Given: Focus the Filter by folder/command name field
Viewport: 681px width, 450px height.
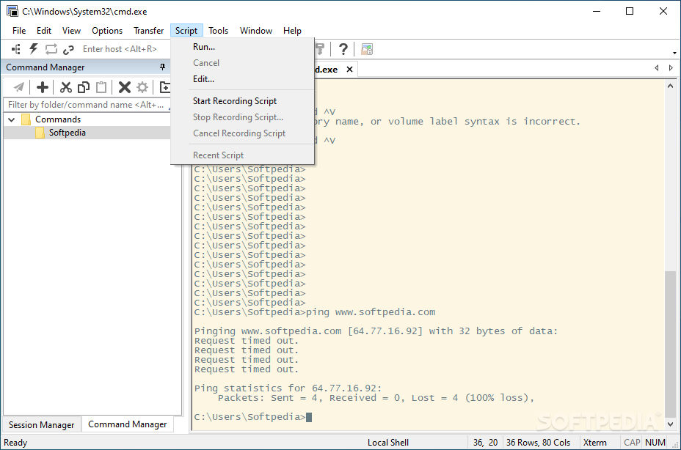Looking at the screenshot, I should pos(87,105).
